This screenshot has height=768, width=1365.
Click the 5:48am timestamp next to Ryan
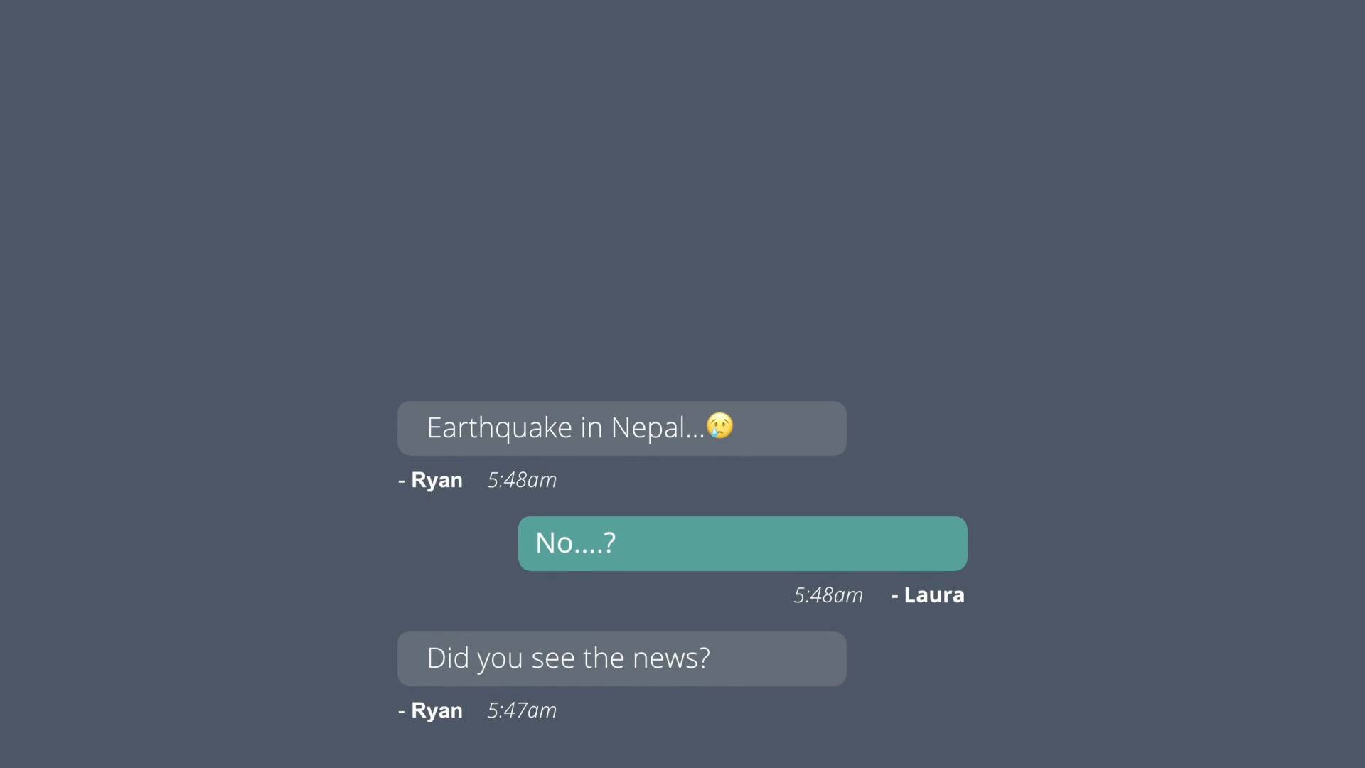[522, 480]
